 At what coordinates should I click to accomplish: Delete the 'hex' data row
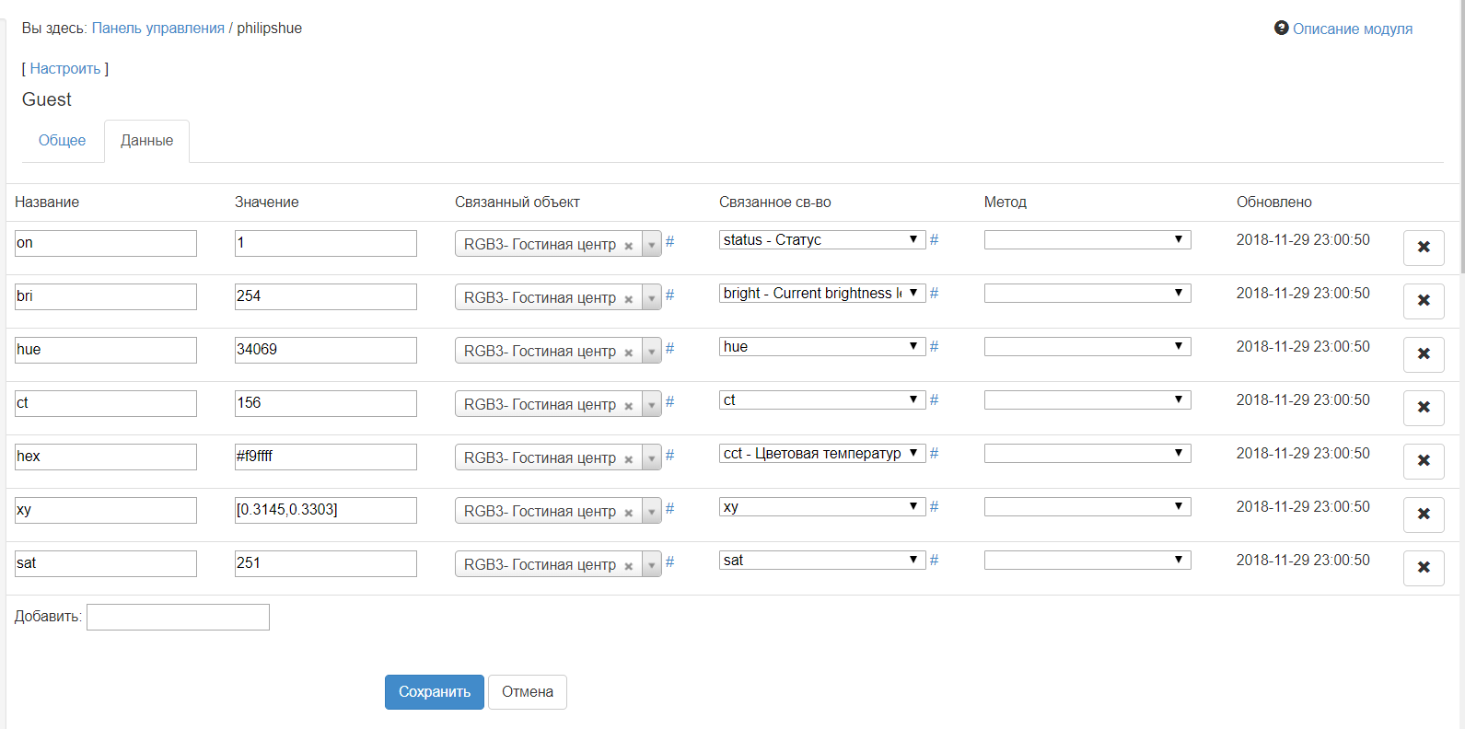(1423, 461)
